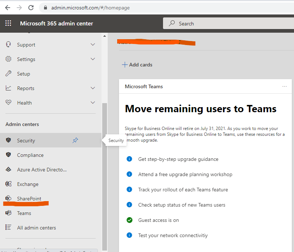Open Attend a free upgrade planning workshop
This screenshot has width=294, height=252.
pos(185,174)
